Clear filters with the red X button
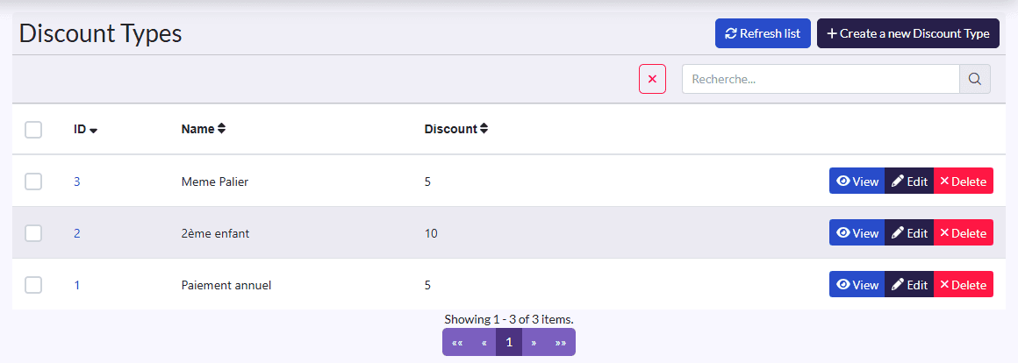Viewport: 1018px width, 363px height. pyautogui.click(x=652, y=79)
